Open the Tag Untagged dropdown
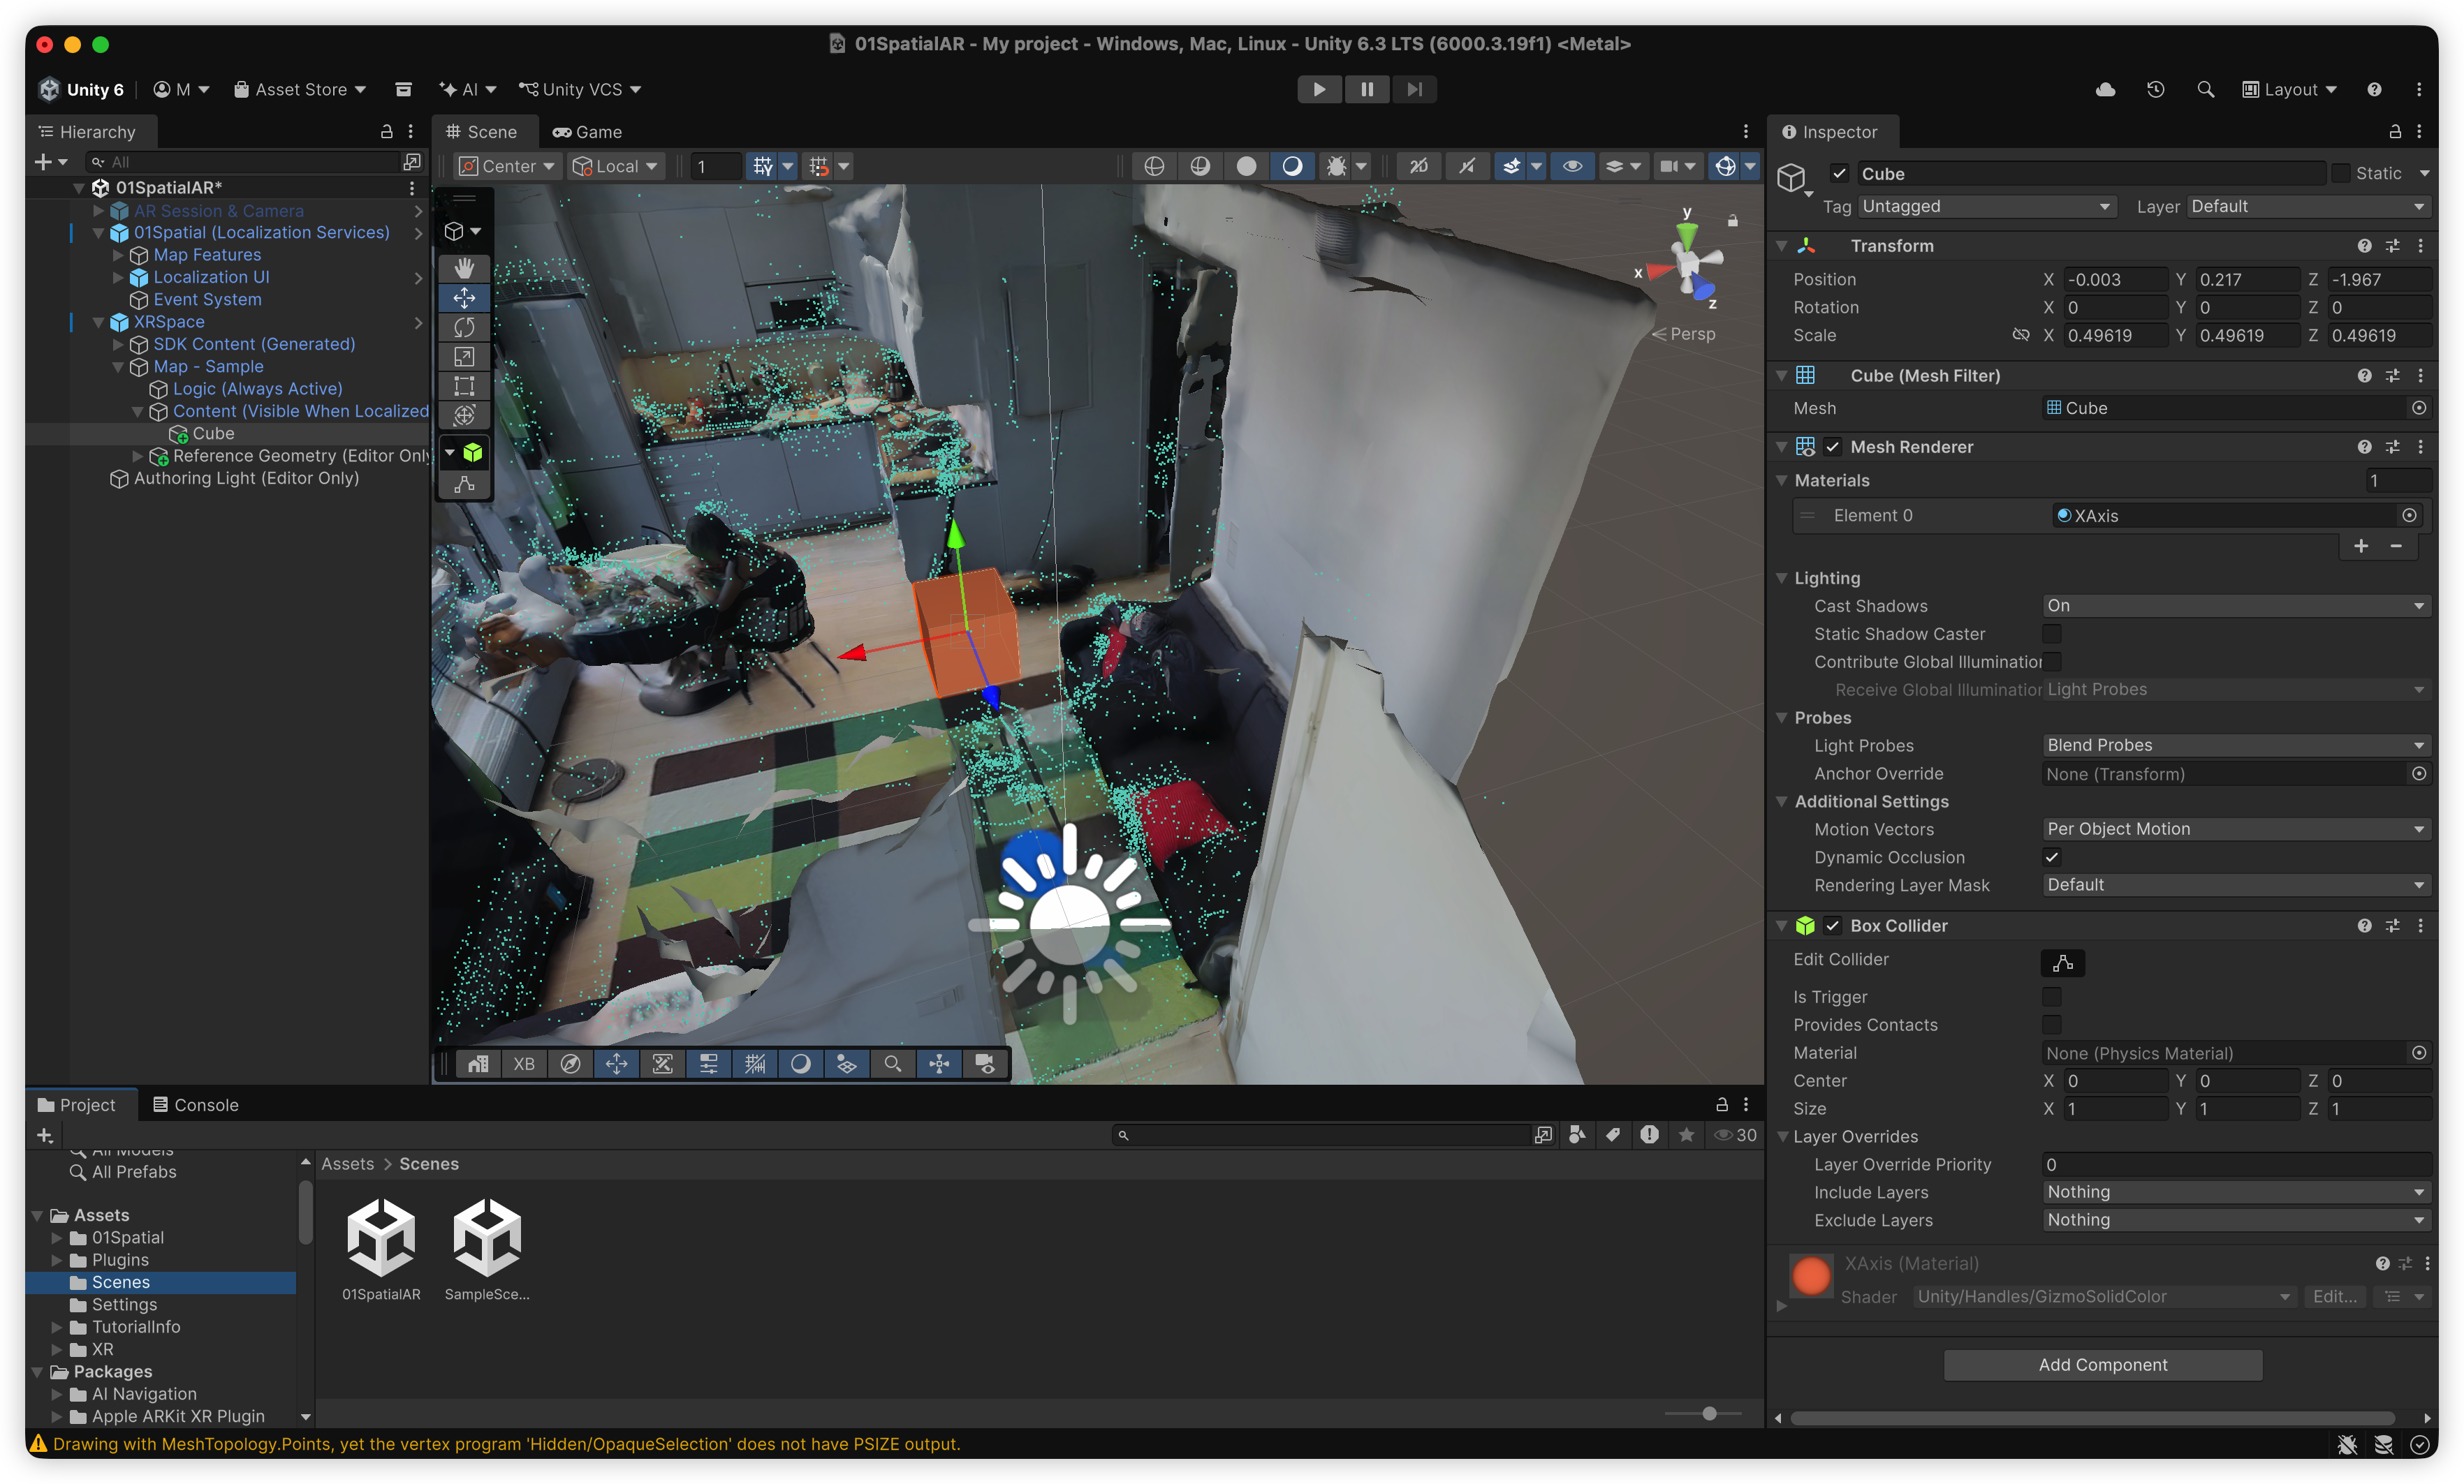2464x1484 pixels. (1987, 206)
